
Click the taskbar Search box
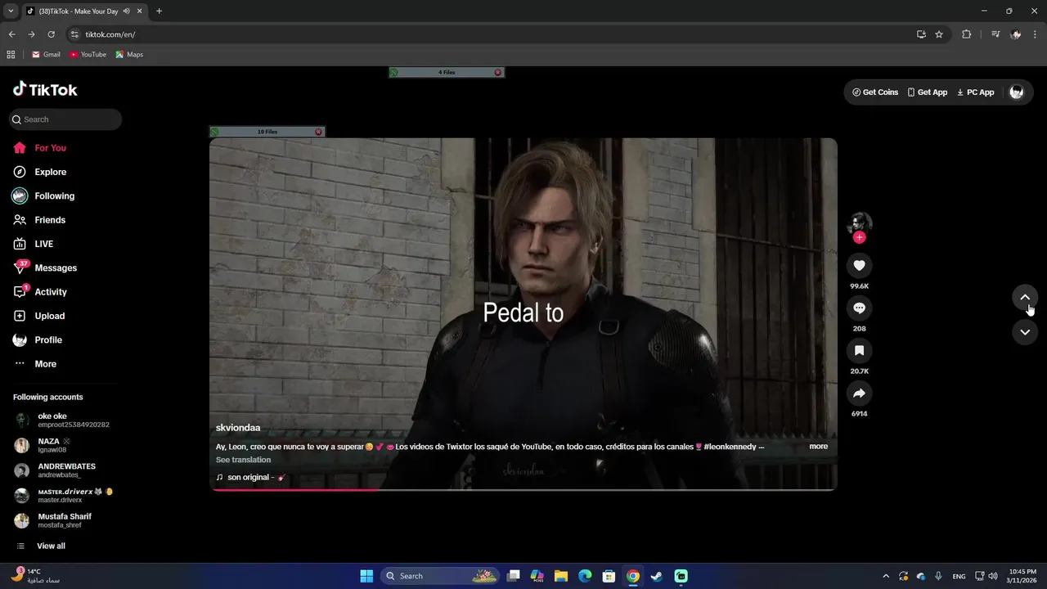click(442, 576)
